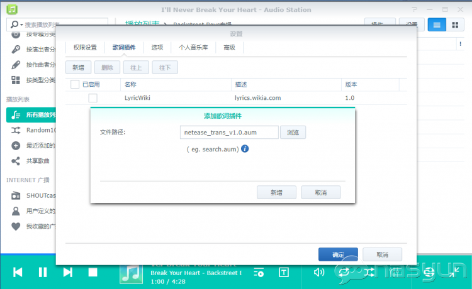Open the 权限设置 tab

click(85, 48)
